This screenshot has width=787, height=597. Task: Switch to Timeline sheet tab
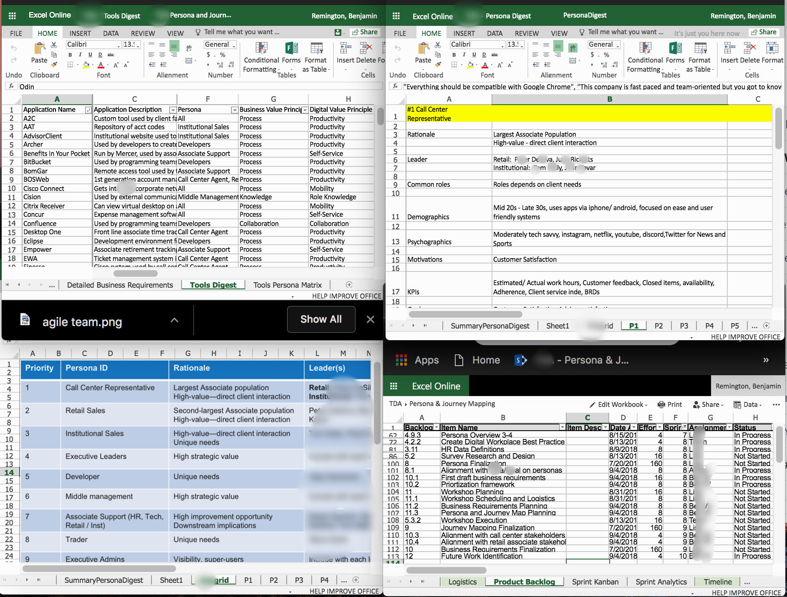click(x=718, y=582)
